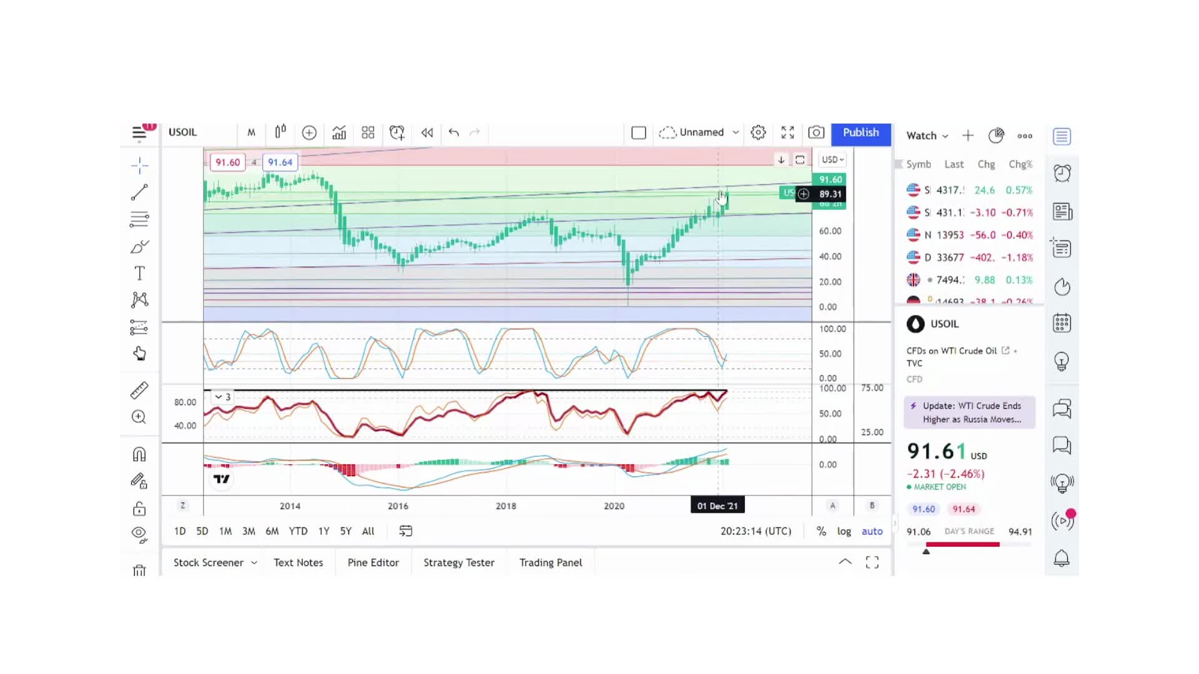Screen dimensions: 1199x674
Task: Select the brush drawing tool
Action: [x=139, y=247]
